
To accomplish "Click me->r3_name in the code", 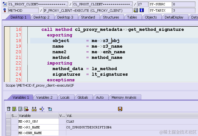I will click(107, 46).
